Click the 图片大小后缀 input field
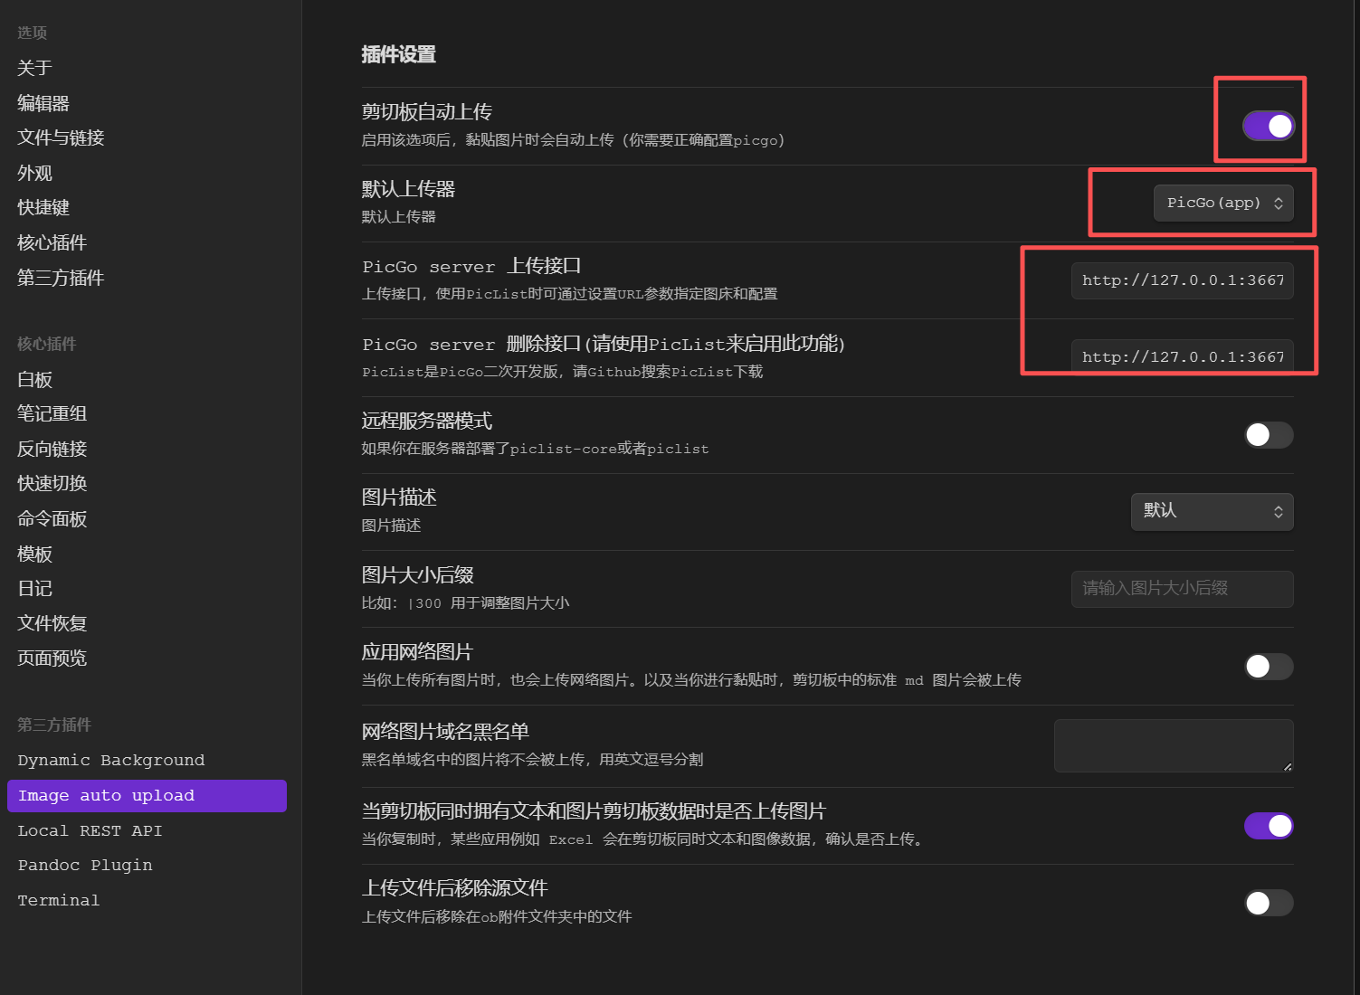The height and width of the screenshot is (995, 1360). click(1182, 589)
